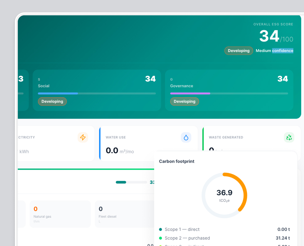The image size is (304, 246).
Task: Click the Scope 2 — purchased legend row
Action: (224, 238)
